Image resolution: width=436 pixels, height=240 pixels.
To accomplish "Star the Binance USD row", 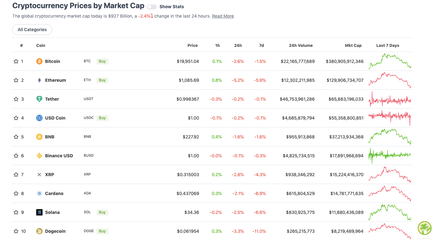I will 16,156.
